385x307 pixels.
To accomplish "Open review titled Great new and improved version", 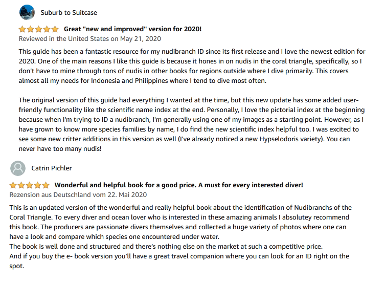I will 132,29.
